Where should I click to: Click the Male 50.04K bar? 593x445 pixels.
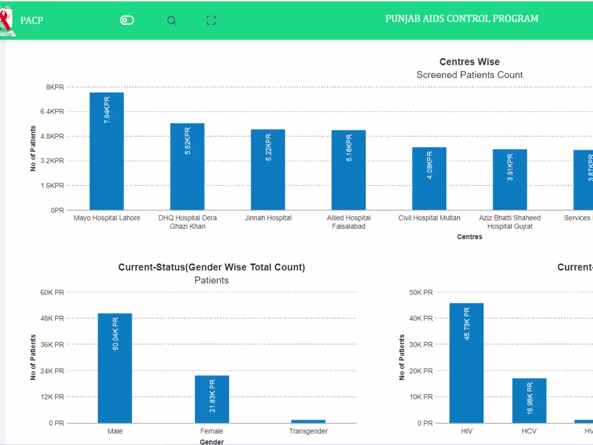[x=115, y=368]
